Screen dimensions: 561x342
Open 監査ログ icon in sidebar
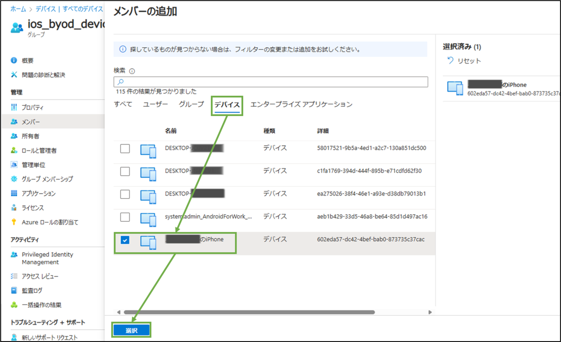tap(14, 291)
